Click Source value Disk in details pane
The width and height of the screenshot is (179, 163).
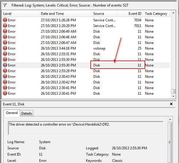click(42, 148)
